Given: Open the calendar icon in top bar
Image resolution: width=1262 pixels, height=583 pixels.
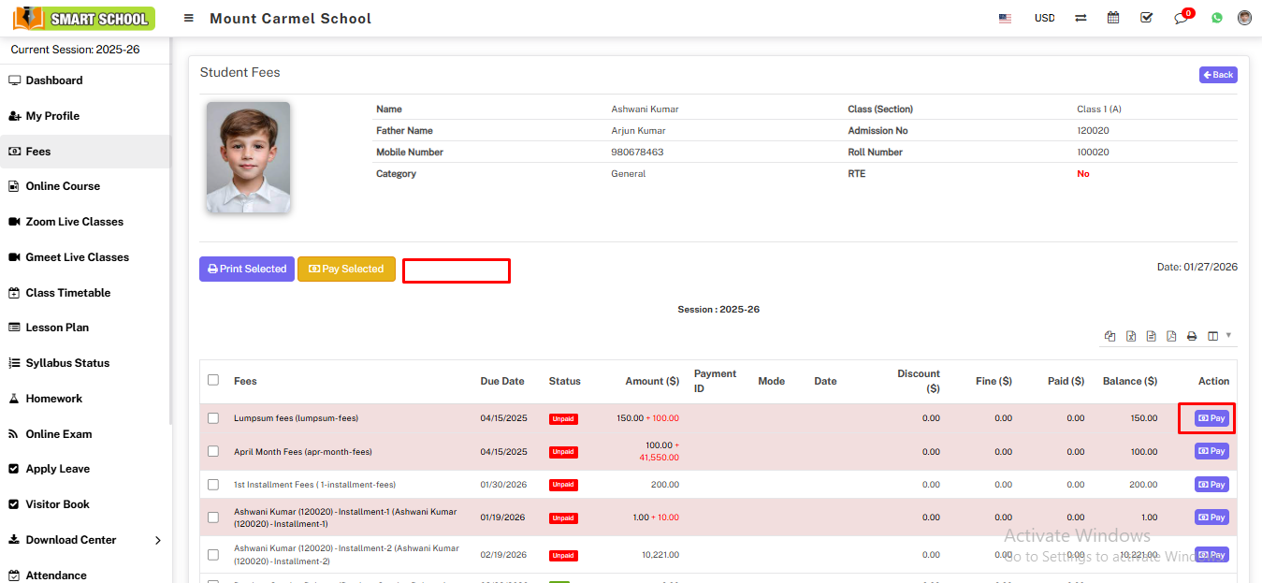Looking at the screenshot, I should coord(1113,18).
